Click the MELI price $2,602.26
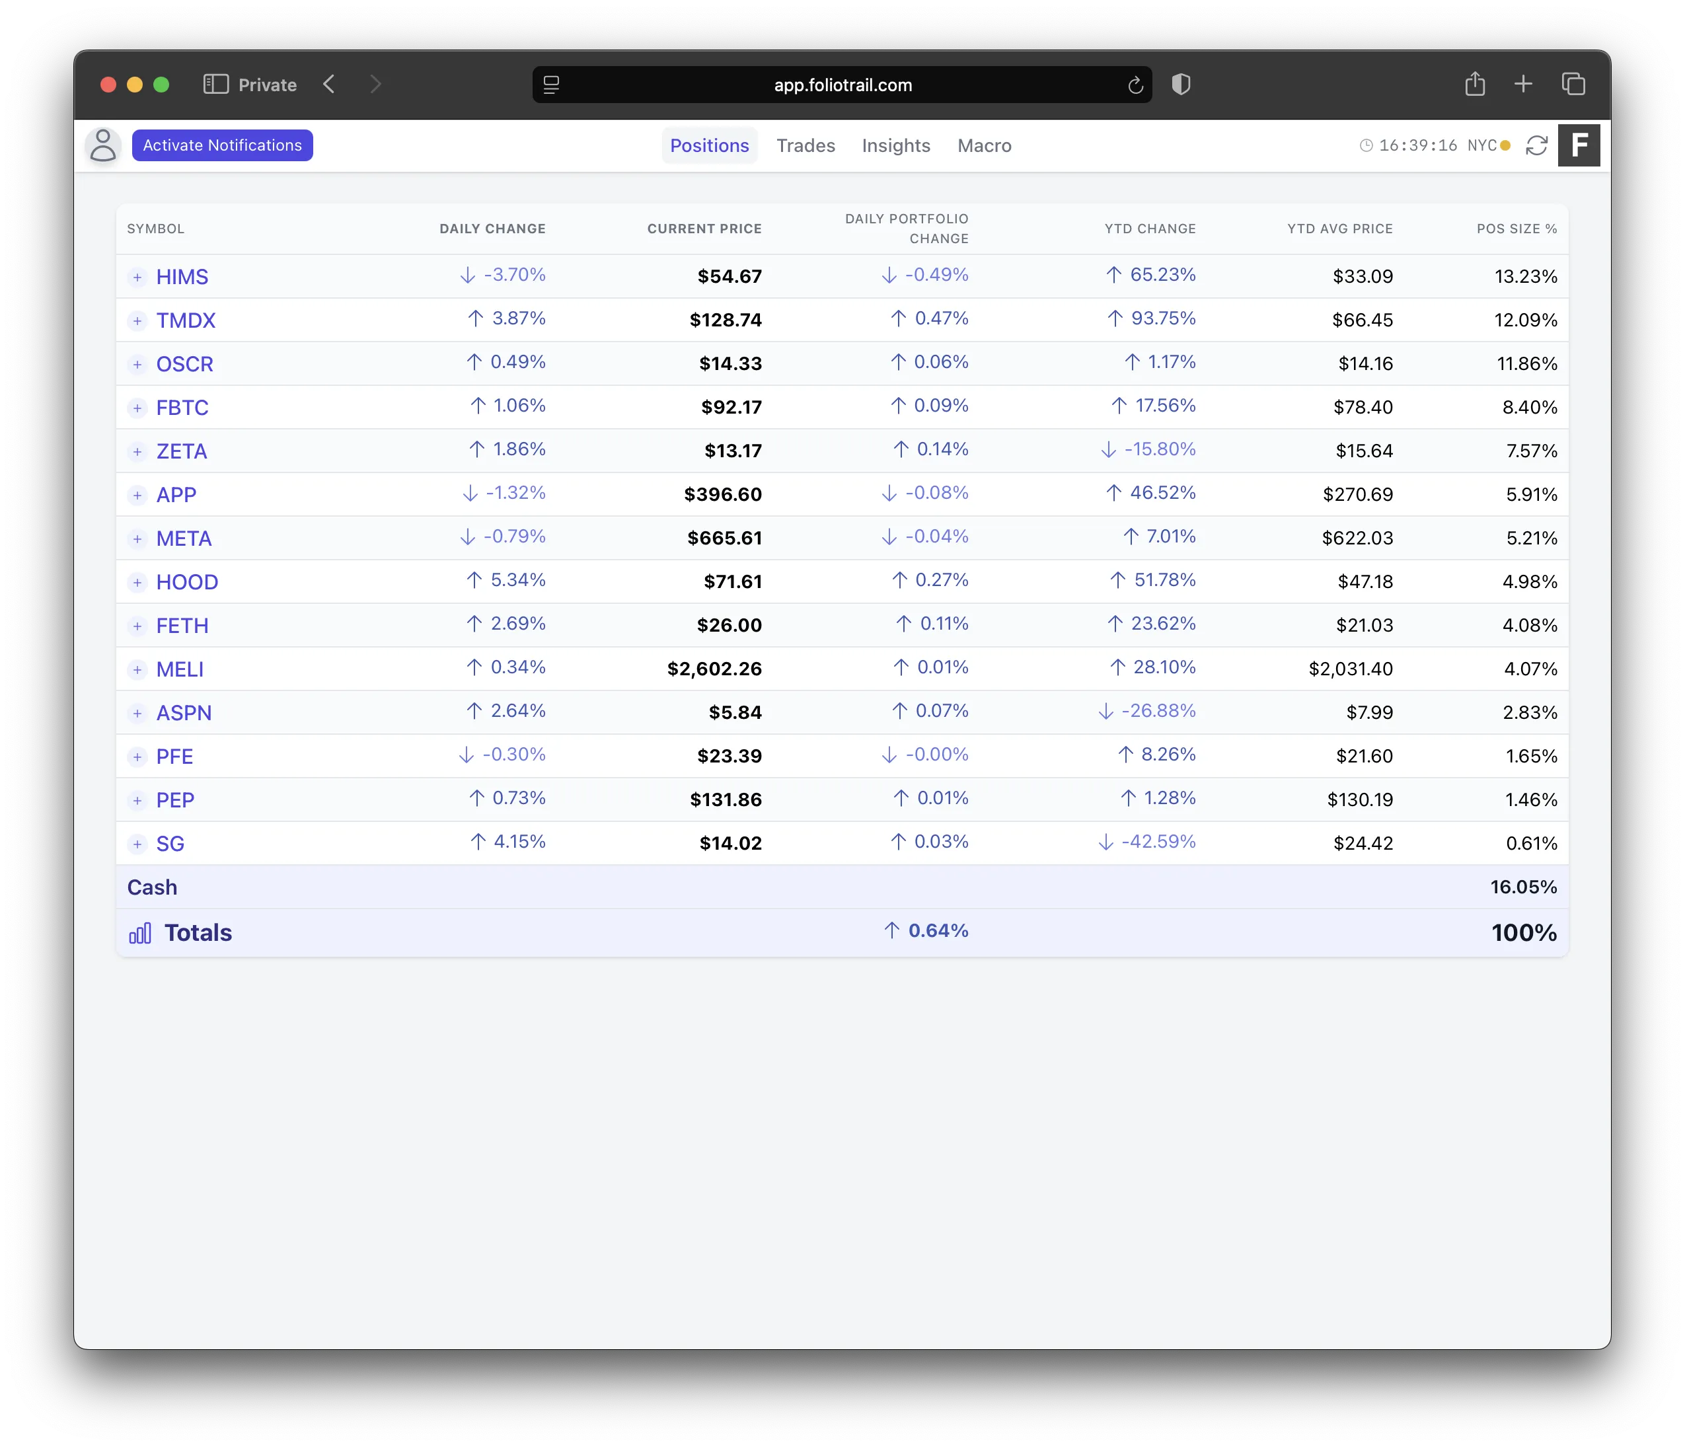Viewport: 1685px width, 1447px height. point(714,669)
